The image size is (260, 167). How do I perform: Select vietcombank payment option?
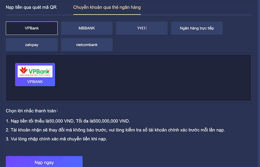tap(87, 45)
